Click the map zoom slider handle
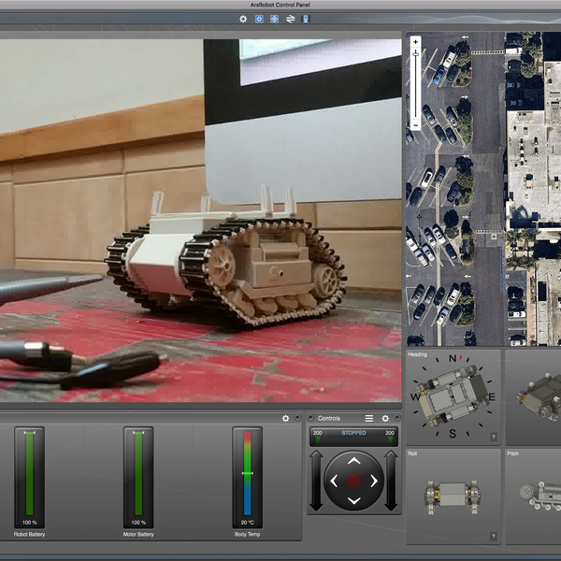The width and height of the screenshot is (561, 561). [x=416, y=55]
